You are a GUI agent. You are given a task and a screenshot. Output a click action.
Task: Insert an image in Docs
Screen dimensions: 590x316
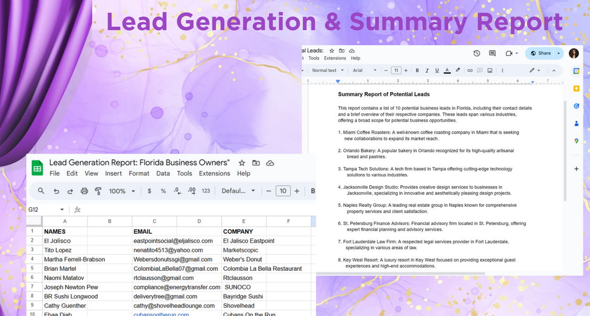tap(490, 71)
